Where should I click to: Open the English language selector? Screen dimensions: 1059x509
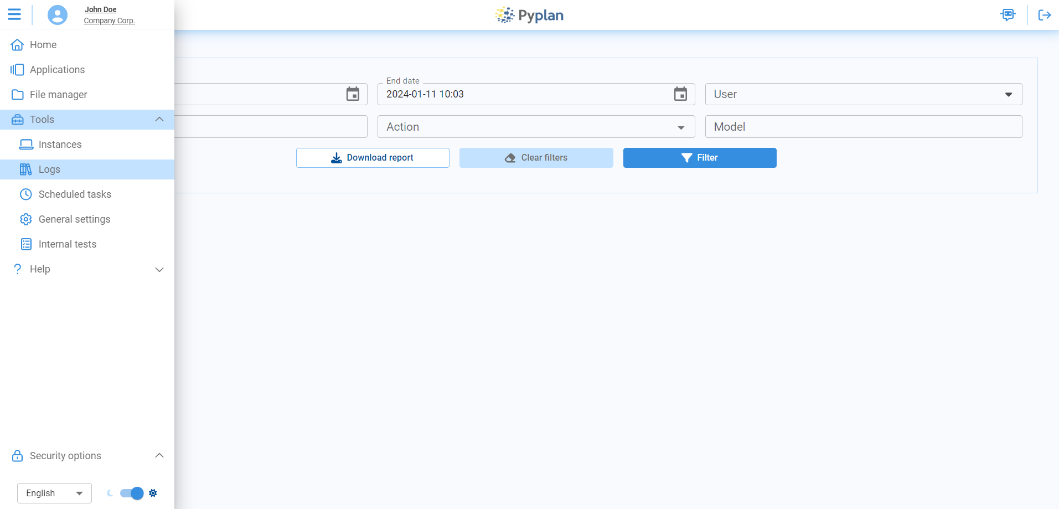54,493
